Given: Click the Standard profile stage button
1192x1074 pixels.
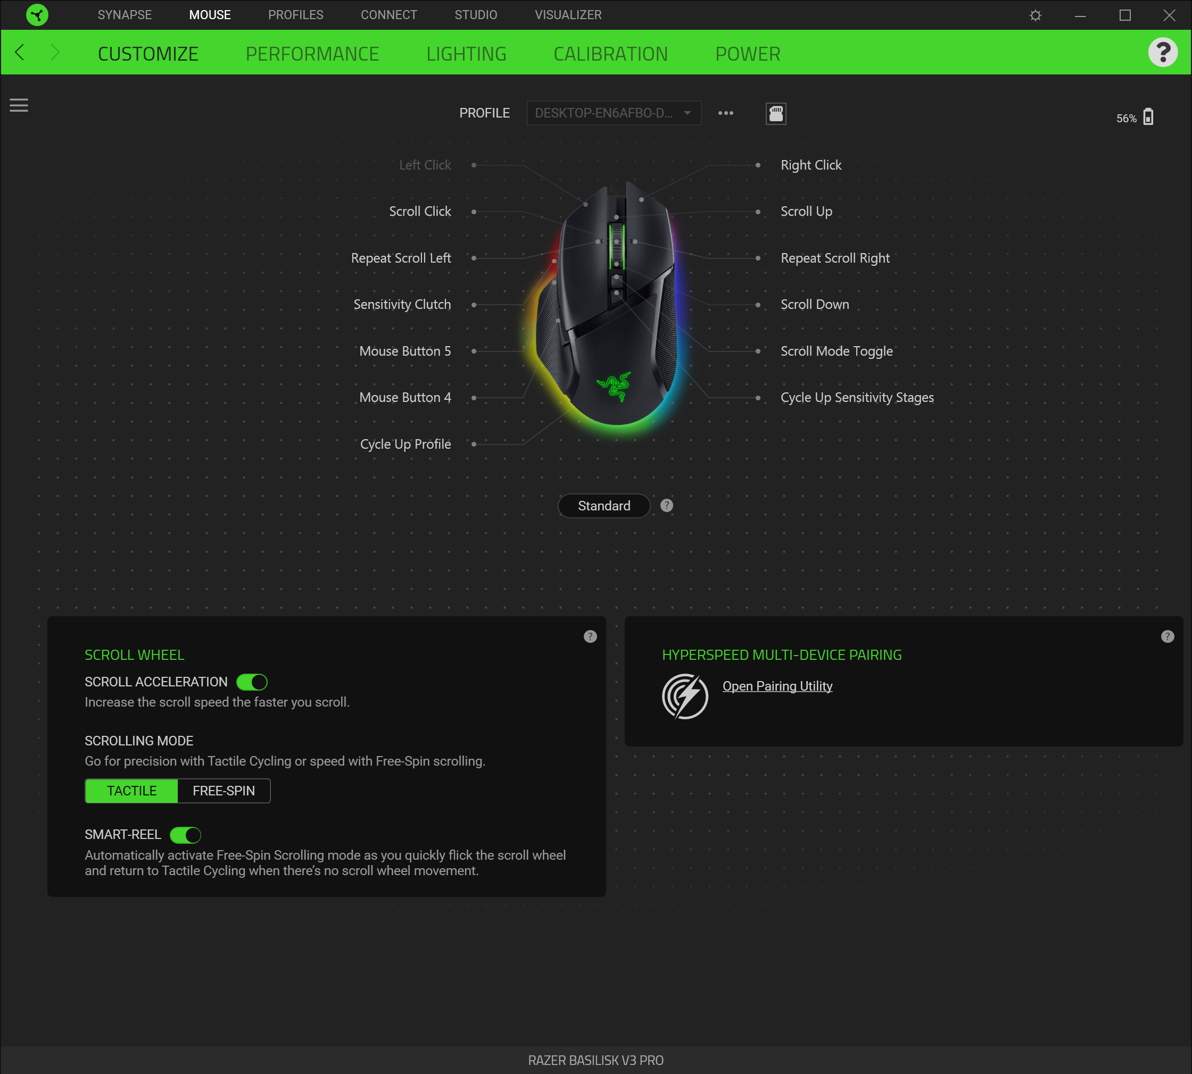Looking at the screenshot, I should tap(603, 505).
